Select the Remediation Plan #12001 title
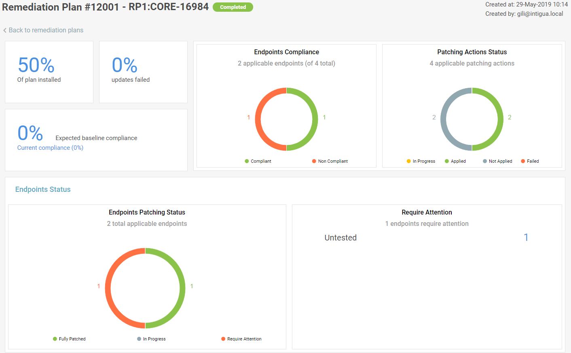 [105, 7]
